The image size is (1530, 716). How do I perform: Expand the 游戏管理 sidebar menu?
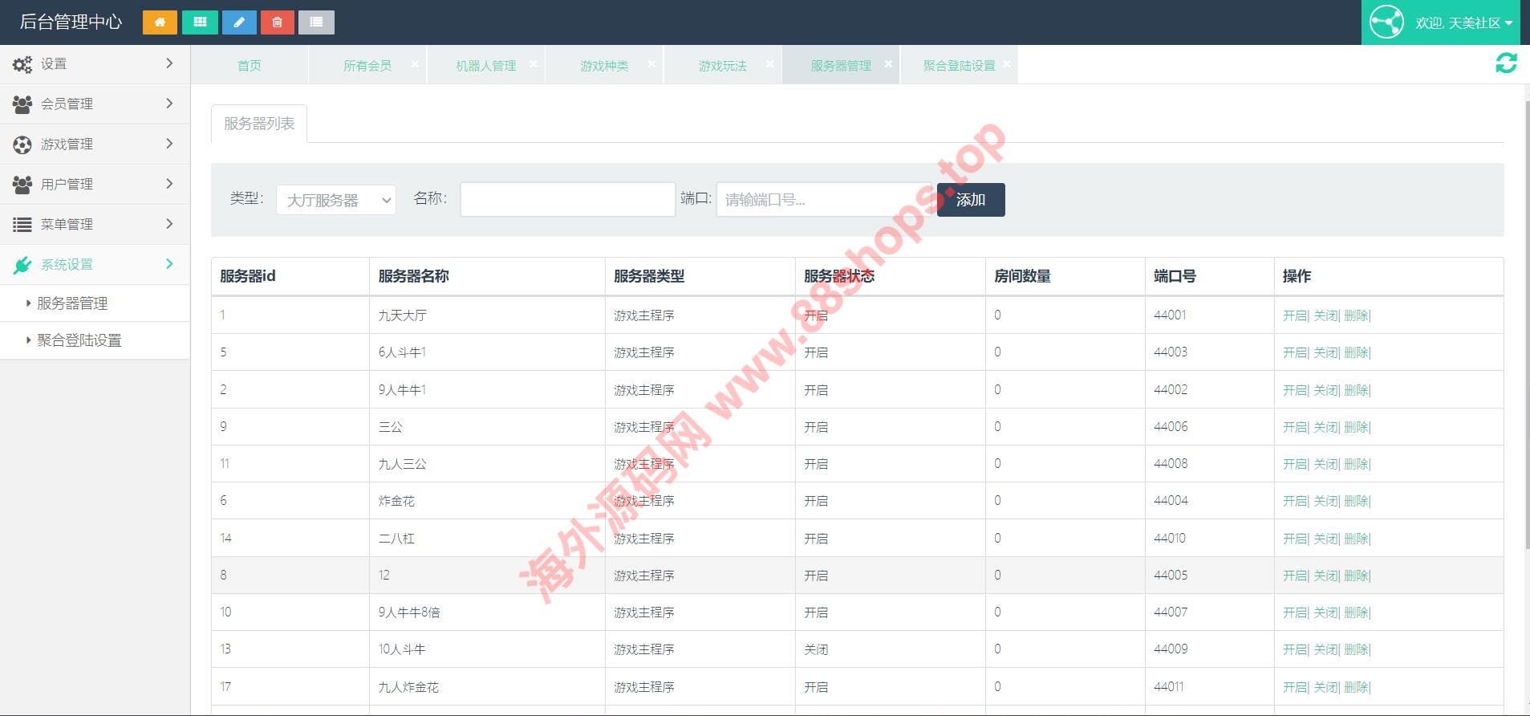click(95, 144)
